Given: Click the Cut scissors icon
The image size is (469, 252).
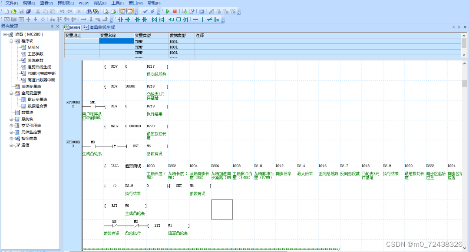Looking at the screenshot, I should point(38,11).
